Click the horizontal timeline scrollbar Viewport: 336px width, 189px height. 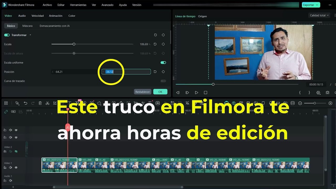click(x=118, y=187)
